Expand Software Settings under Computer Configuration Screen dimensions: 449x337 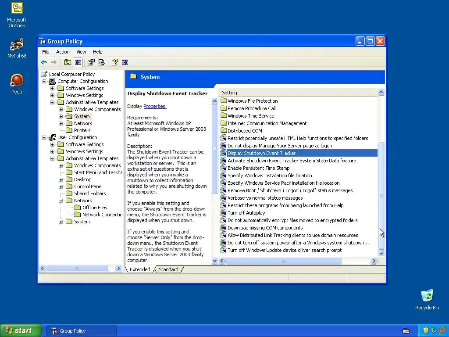point(53,88)
